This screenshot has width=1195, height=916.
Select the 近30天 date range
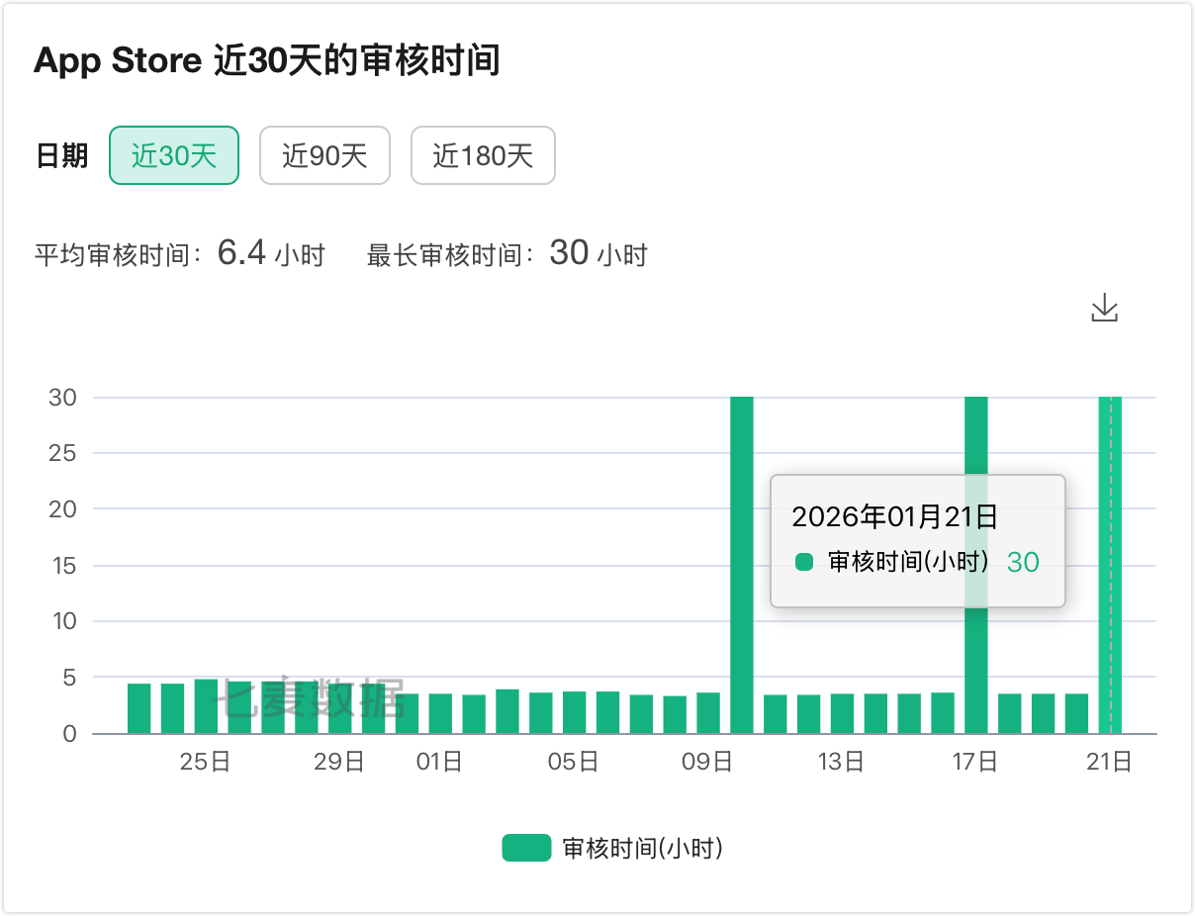174,155
